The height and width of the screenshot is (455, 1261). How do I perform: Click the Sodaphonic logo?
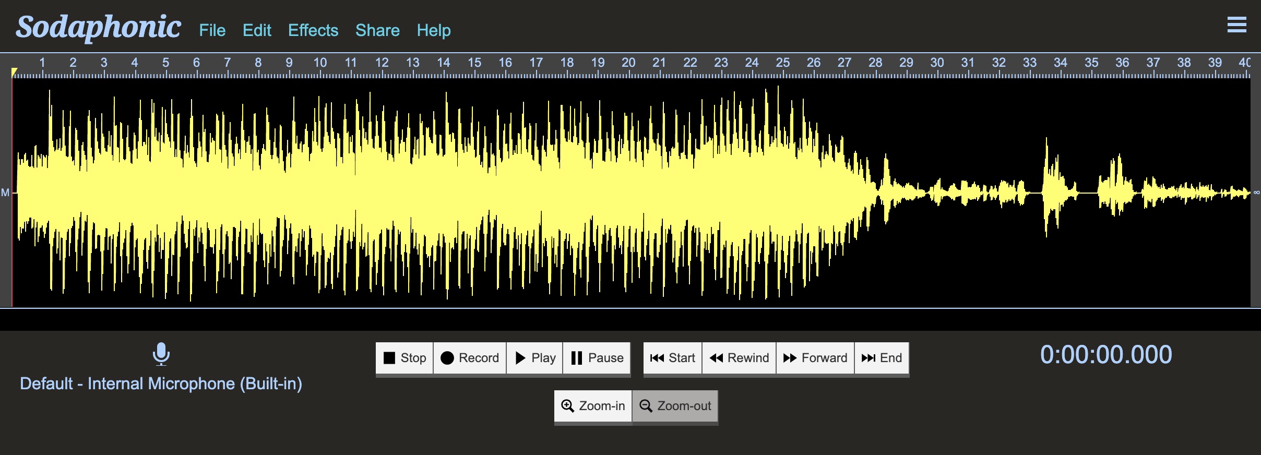pos(99,27)
